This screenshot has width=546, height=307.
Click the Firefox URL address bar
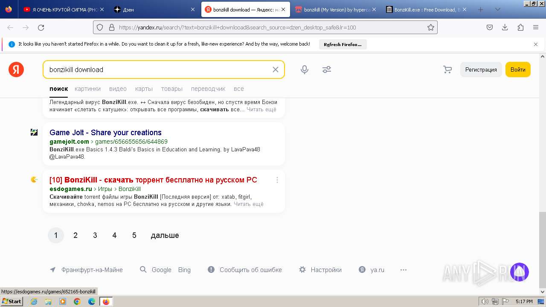coord(264,27)
